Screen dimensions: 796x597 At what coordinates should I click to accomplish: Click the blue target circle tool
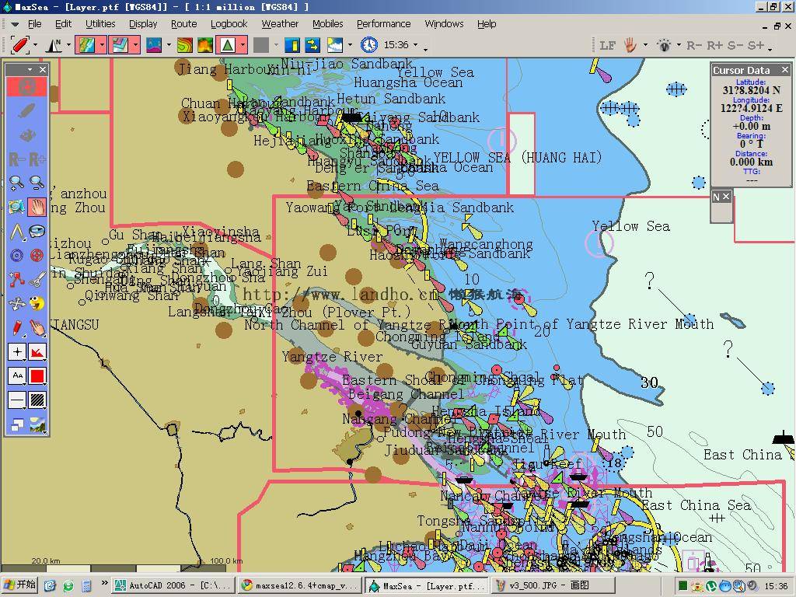click(17, 255)
